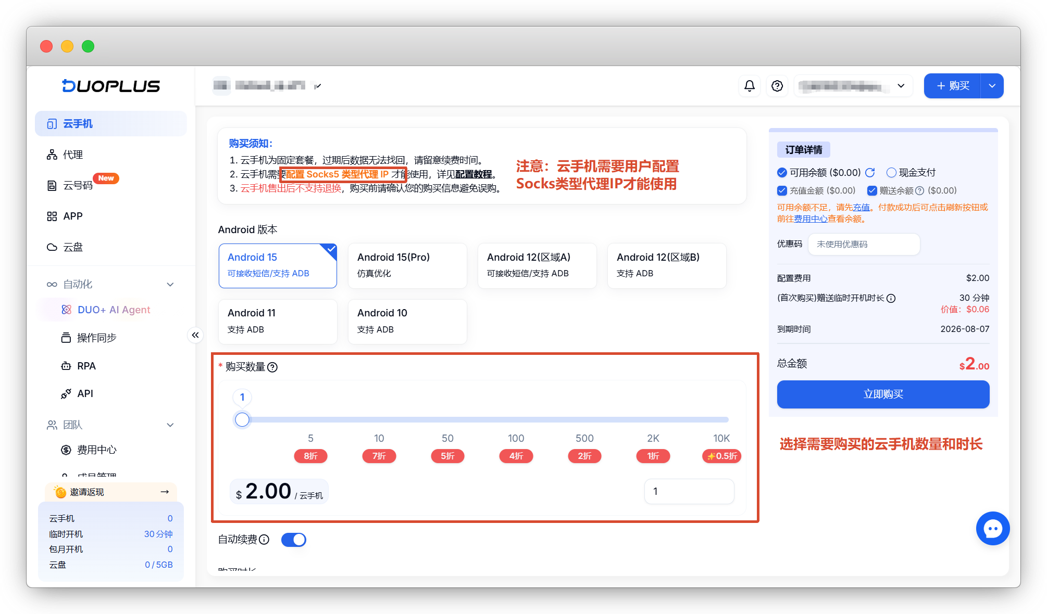The height and width of the screenshot is (614, 1047).
Task: Select the Android 10 version card
Action: pos(407,321)
